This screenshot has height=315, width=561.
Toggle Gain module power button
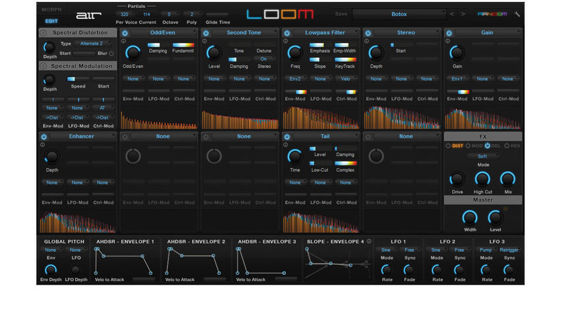click(x=449, y=33)
